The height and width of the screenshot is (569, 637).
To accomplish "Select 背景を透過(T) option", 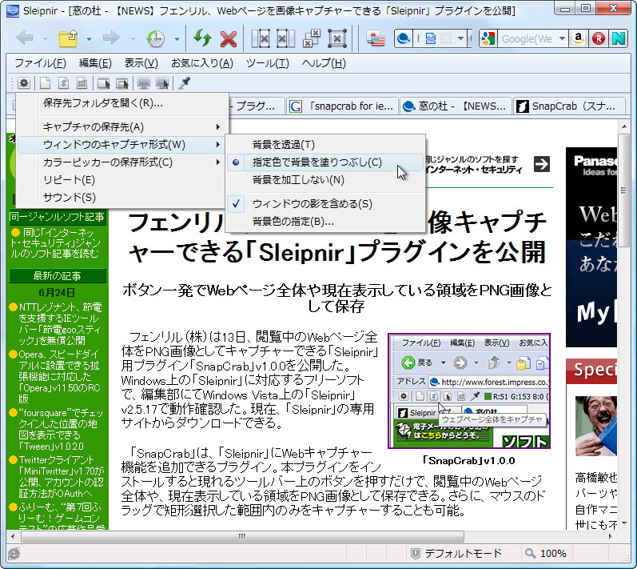I will (325, 144).
